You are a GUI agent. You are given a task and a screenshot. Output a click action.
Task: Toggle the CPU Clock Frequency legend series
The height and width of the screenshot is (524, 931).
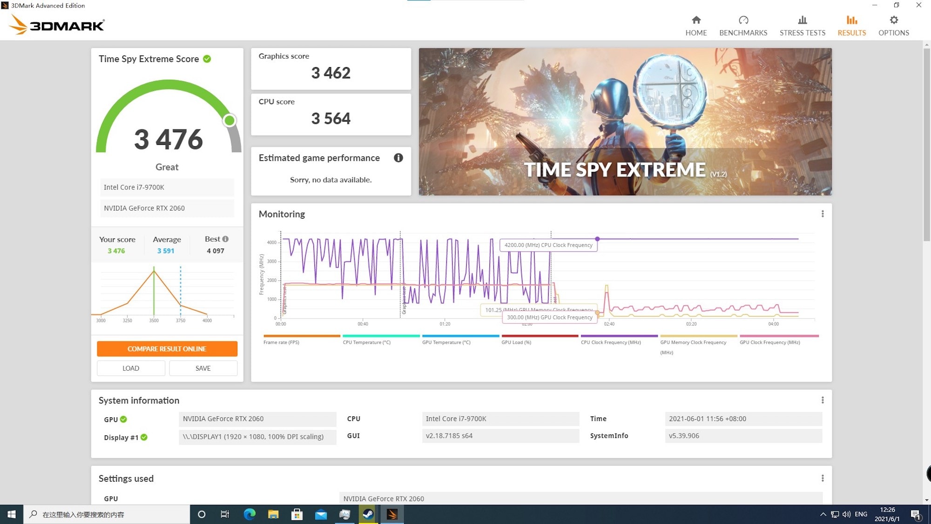(619, 340)
